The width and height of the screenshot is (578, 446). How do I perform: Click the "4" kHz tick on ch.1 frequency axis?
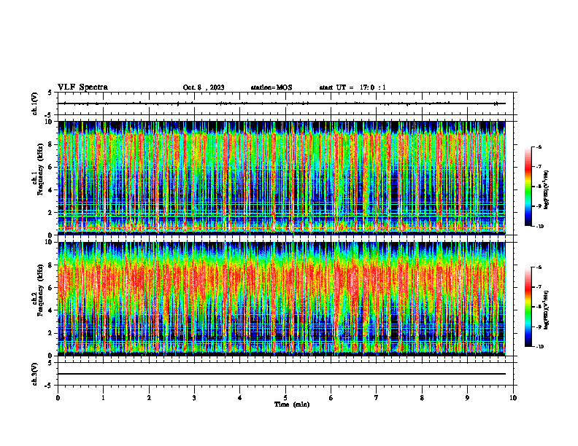pos(51,190)
